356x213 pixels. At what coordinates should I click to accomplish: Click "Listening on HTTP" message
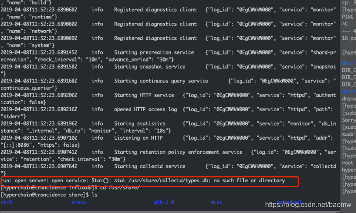pos(138,138)
